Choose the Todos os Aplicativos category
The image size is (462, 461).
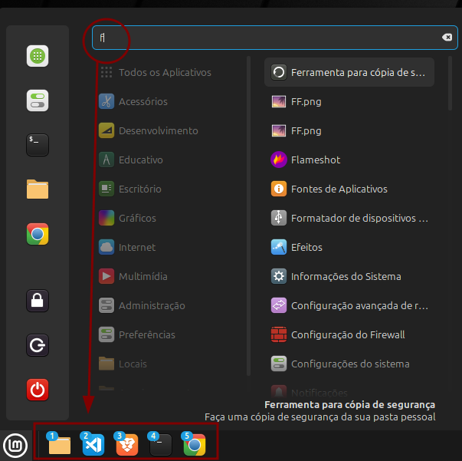(x=164, y=72)
